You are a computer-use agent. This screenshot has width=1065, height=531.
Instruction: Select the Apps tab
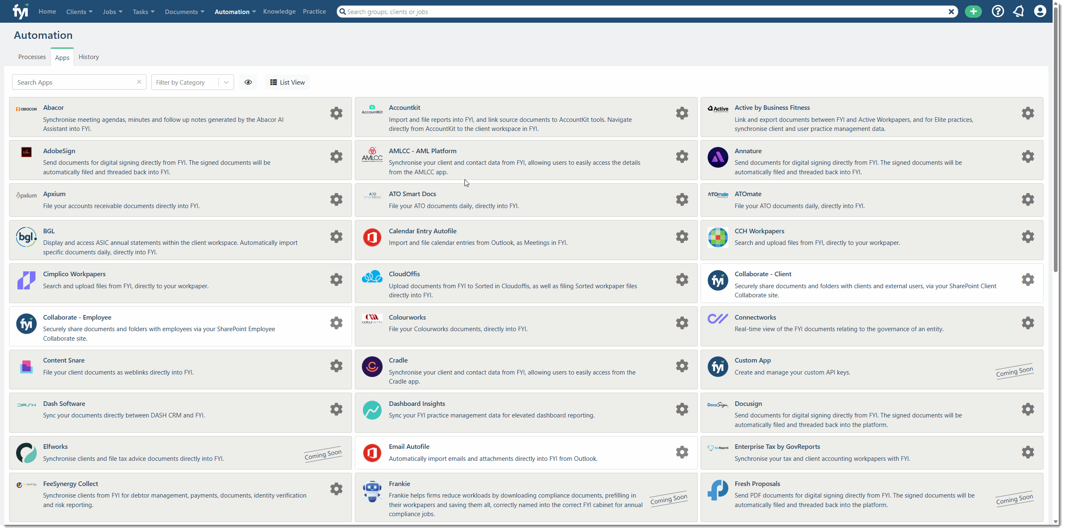pyautogui.click(x=62, y=57)
